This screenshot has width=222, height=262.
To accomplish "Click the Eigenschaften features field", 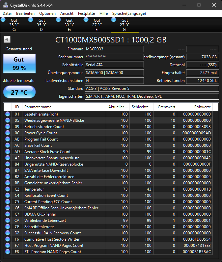I will pyautogui.click(x=152, y=96).
